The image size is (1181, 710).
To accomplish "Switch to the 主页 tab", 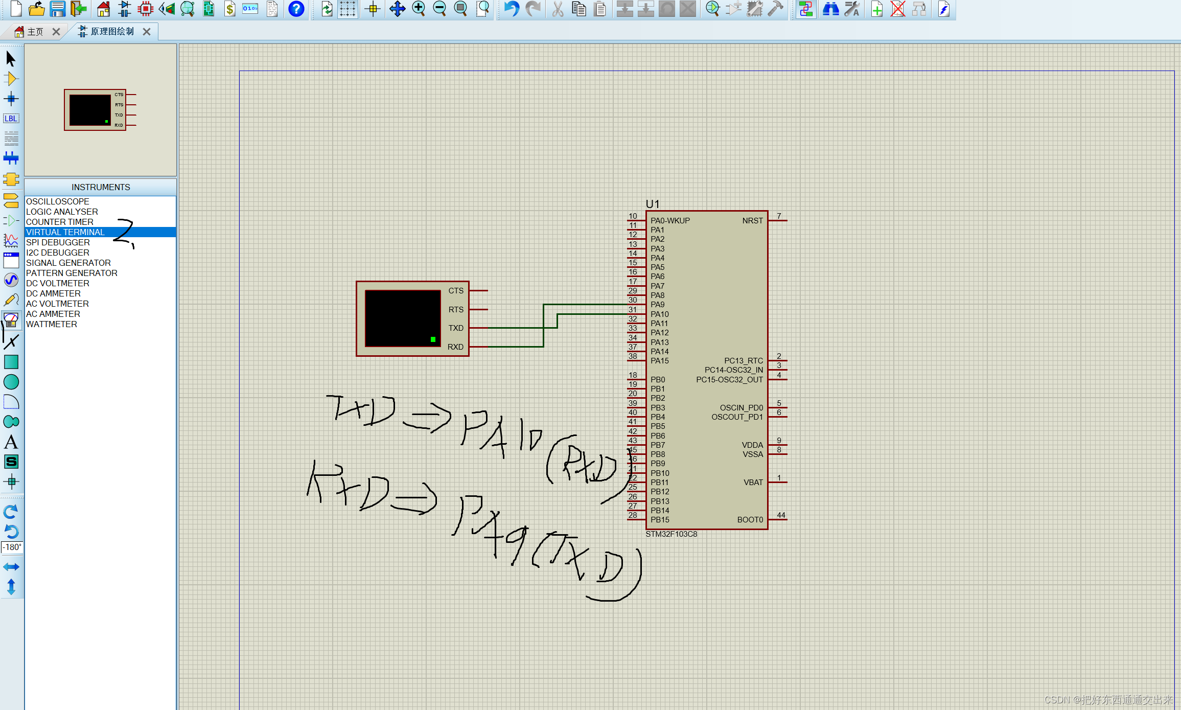I will pos(36,31).
